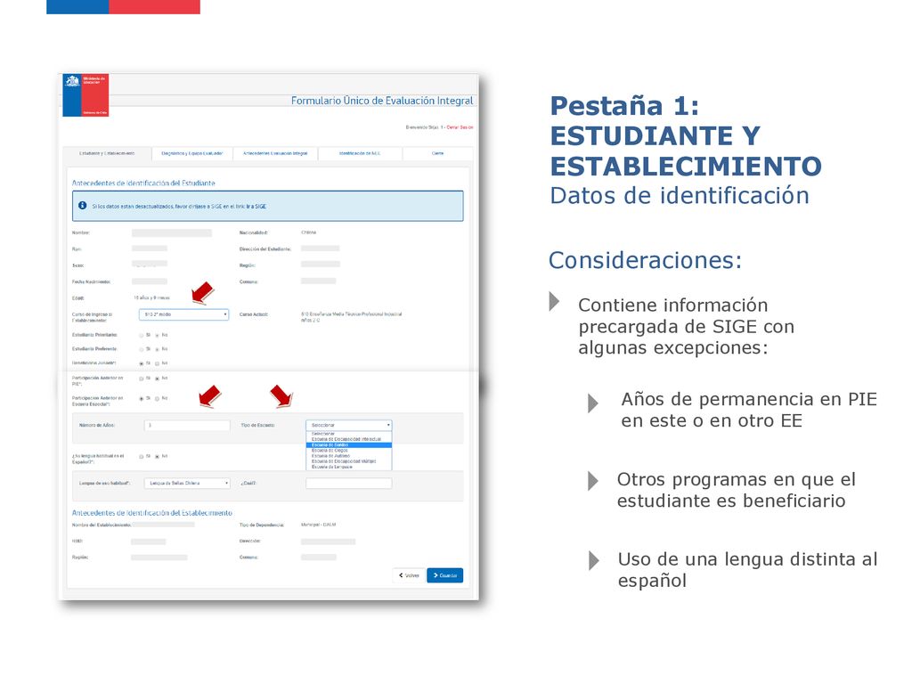
Task: Switch to 'Diagnóstico y Equipo Evaluador' tab
Action: click(x=192, y=153)
